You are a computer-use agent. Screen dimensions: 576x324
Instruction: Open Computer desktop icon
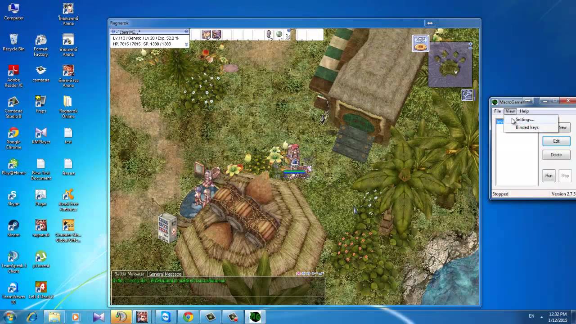click(13, 12)
